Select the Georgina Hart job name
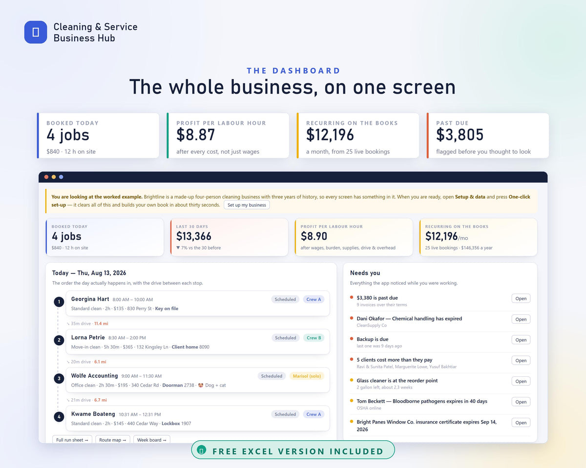The width and height of the screenshot is (586, 468). pyautogui.click(x=90, y=299)
